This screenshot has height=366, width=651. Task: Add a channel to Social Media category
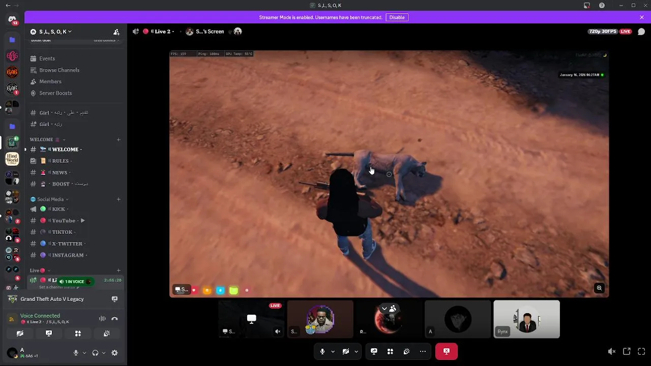tap(119, 199)
